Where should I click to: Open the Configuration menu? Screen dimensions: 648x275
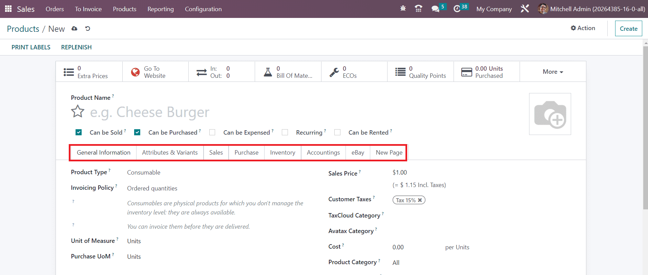click(x=203, y=9)
